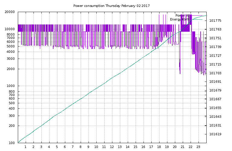
Task: Click the hour label '7' on x-axis
Action: (x=72, y=147)
